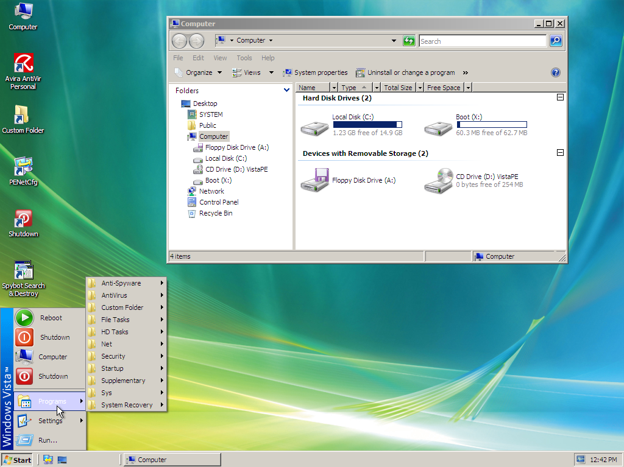This screenshot has width=624, height=467.
Task: Open the HD Tasks programs submenu
Action: [127, 332]
